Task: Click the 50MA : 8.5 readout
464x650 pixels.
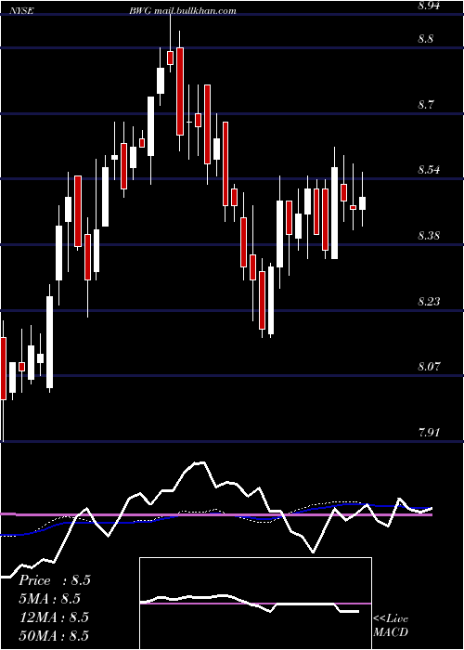Action: (54, 635)
